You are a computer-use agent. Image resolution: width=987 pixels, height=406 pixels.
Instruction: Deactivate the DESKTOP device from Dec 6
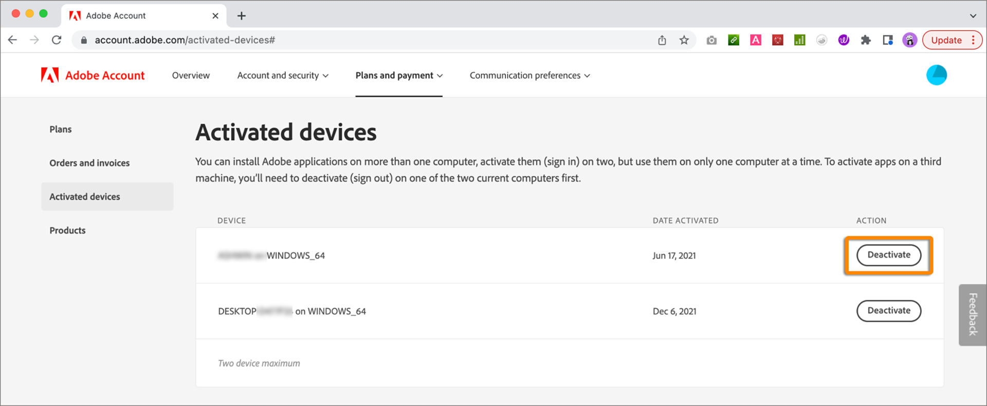(x=888, y=311)
